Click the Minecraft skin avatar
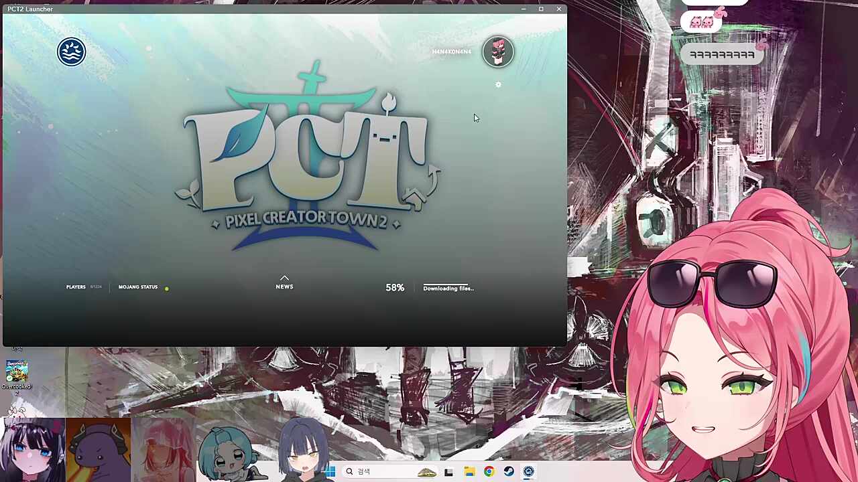Screen dimensions: 858x482 tap(498, 52)
